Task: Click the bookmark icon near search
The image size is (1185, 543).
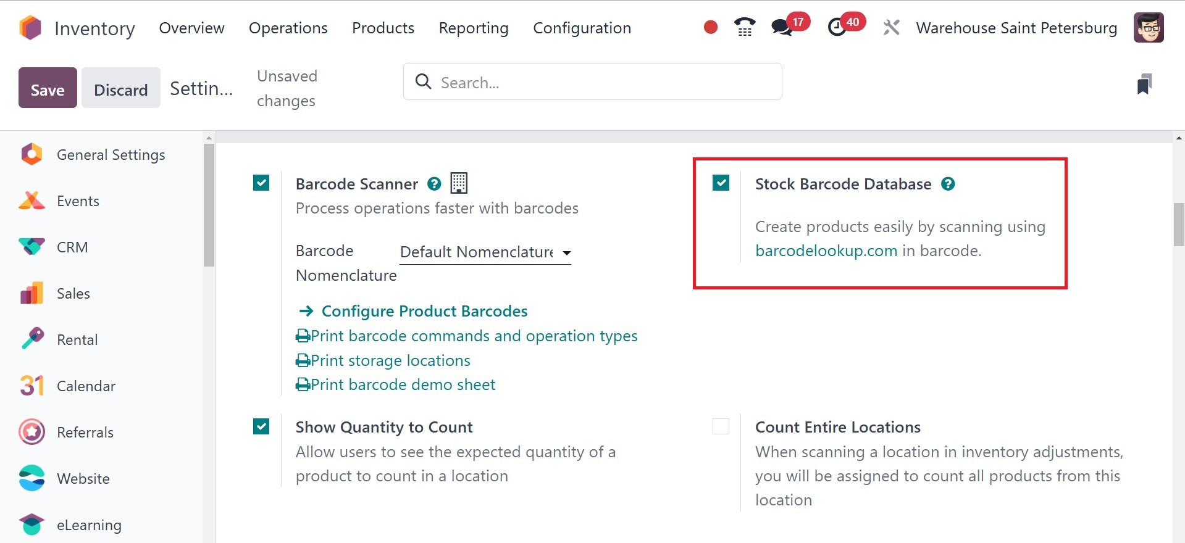Action: tap(1144, 84)
